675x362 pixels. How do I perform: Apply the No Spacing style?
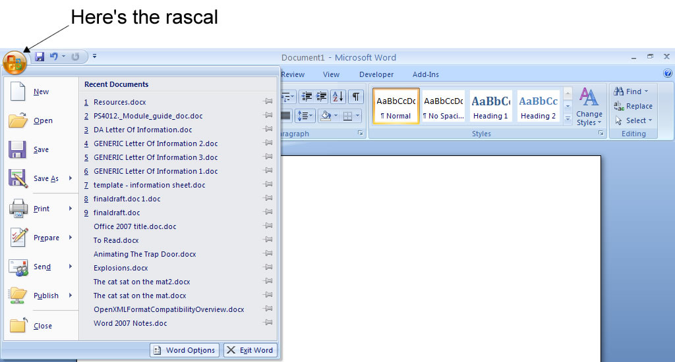point(444,106)
